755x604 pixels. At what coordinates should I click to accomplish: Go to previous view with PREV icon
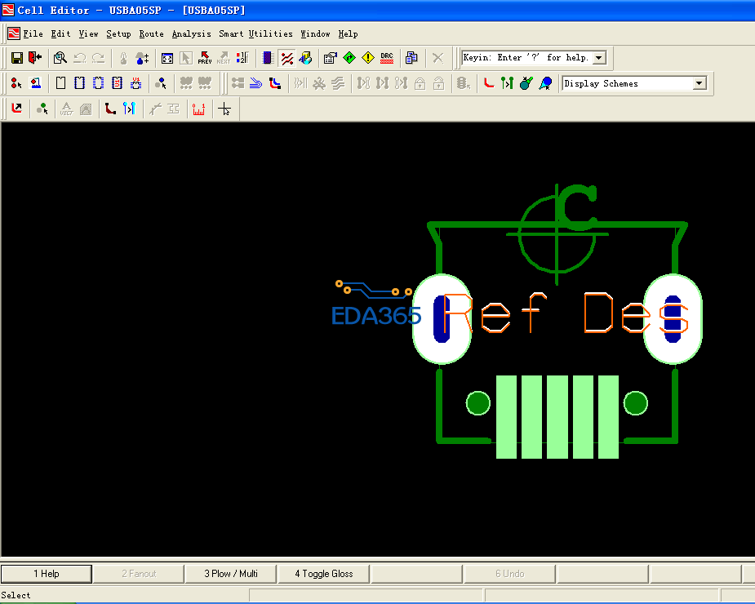pos(204,58)
